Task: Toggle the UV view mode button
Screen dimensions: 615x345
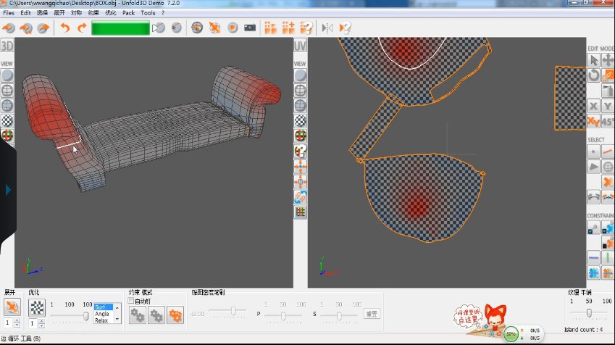Action: (x=300, y=46)
